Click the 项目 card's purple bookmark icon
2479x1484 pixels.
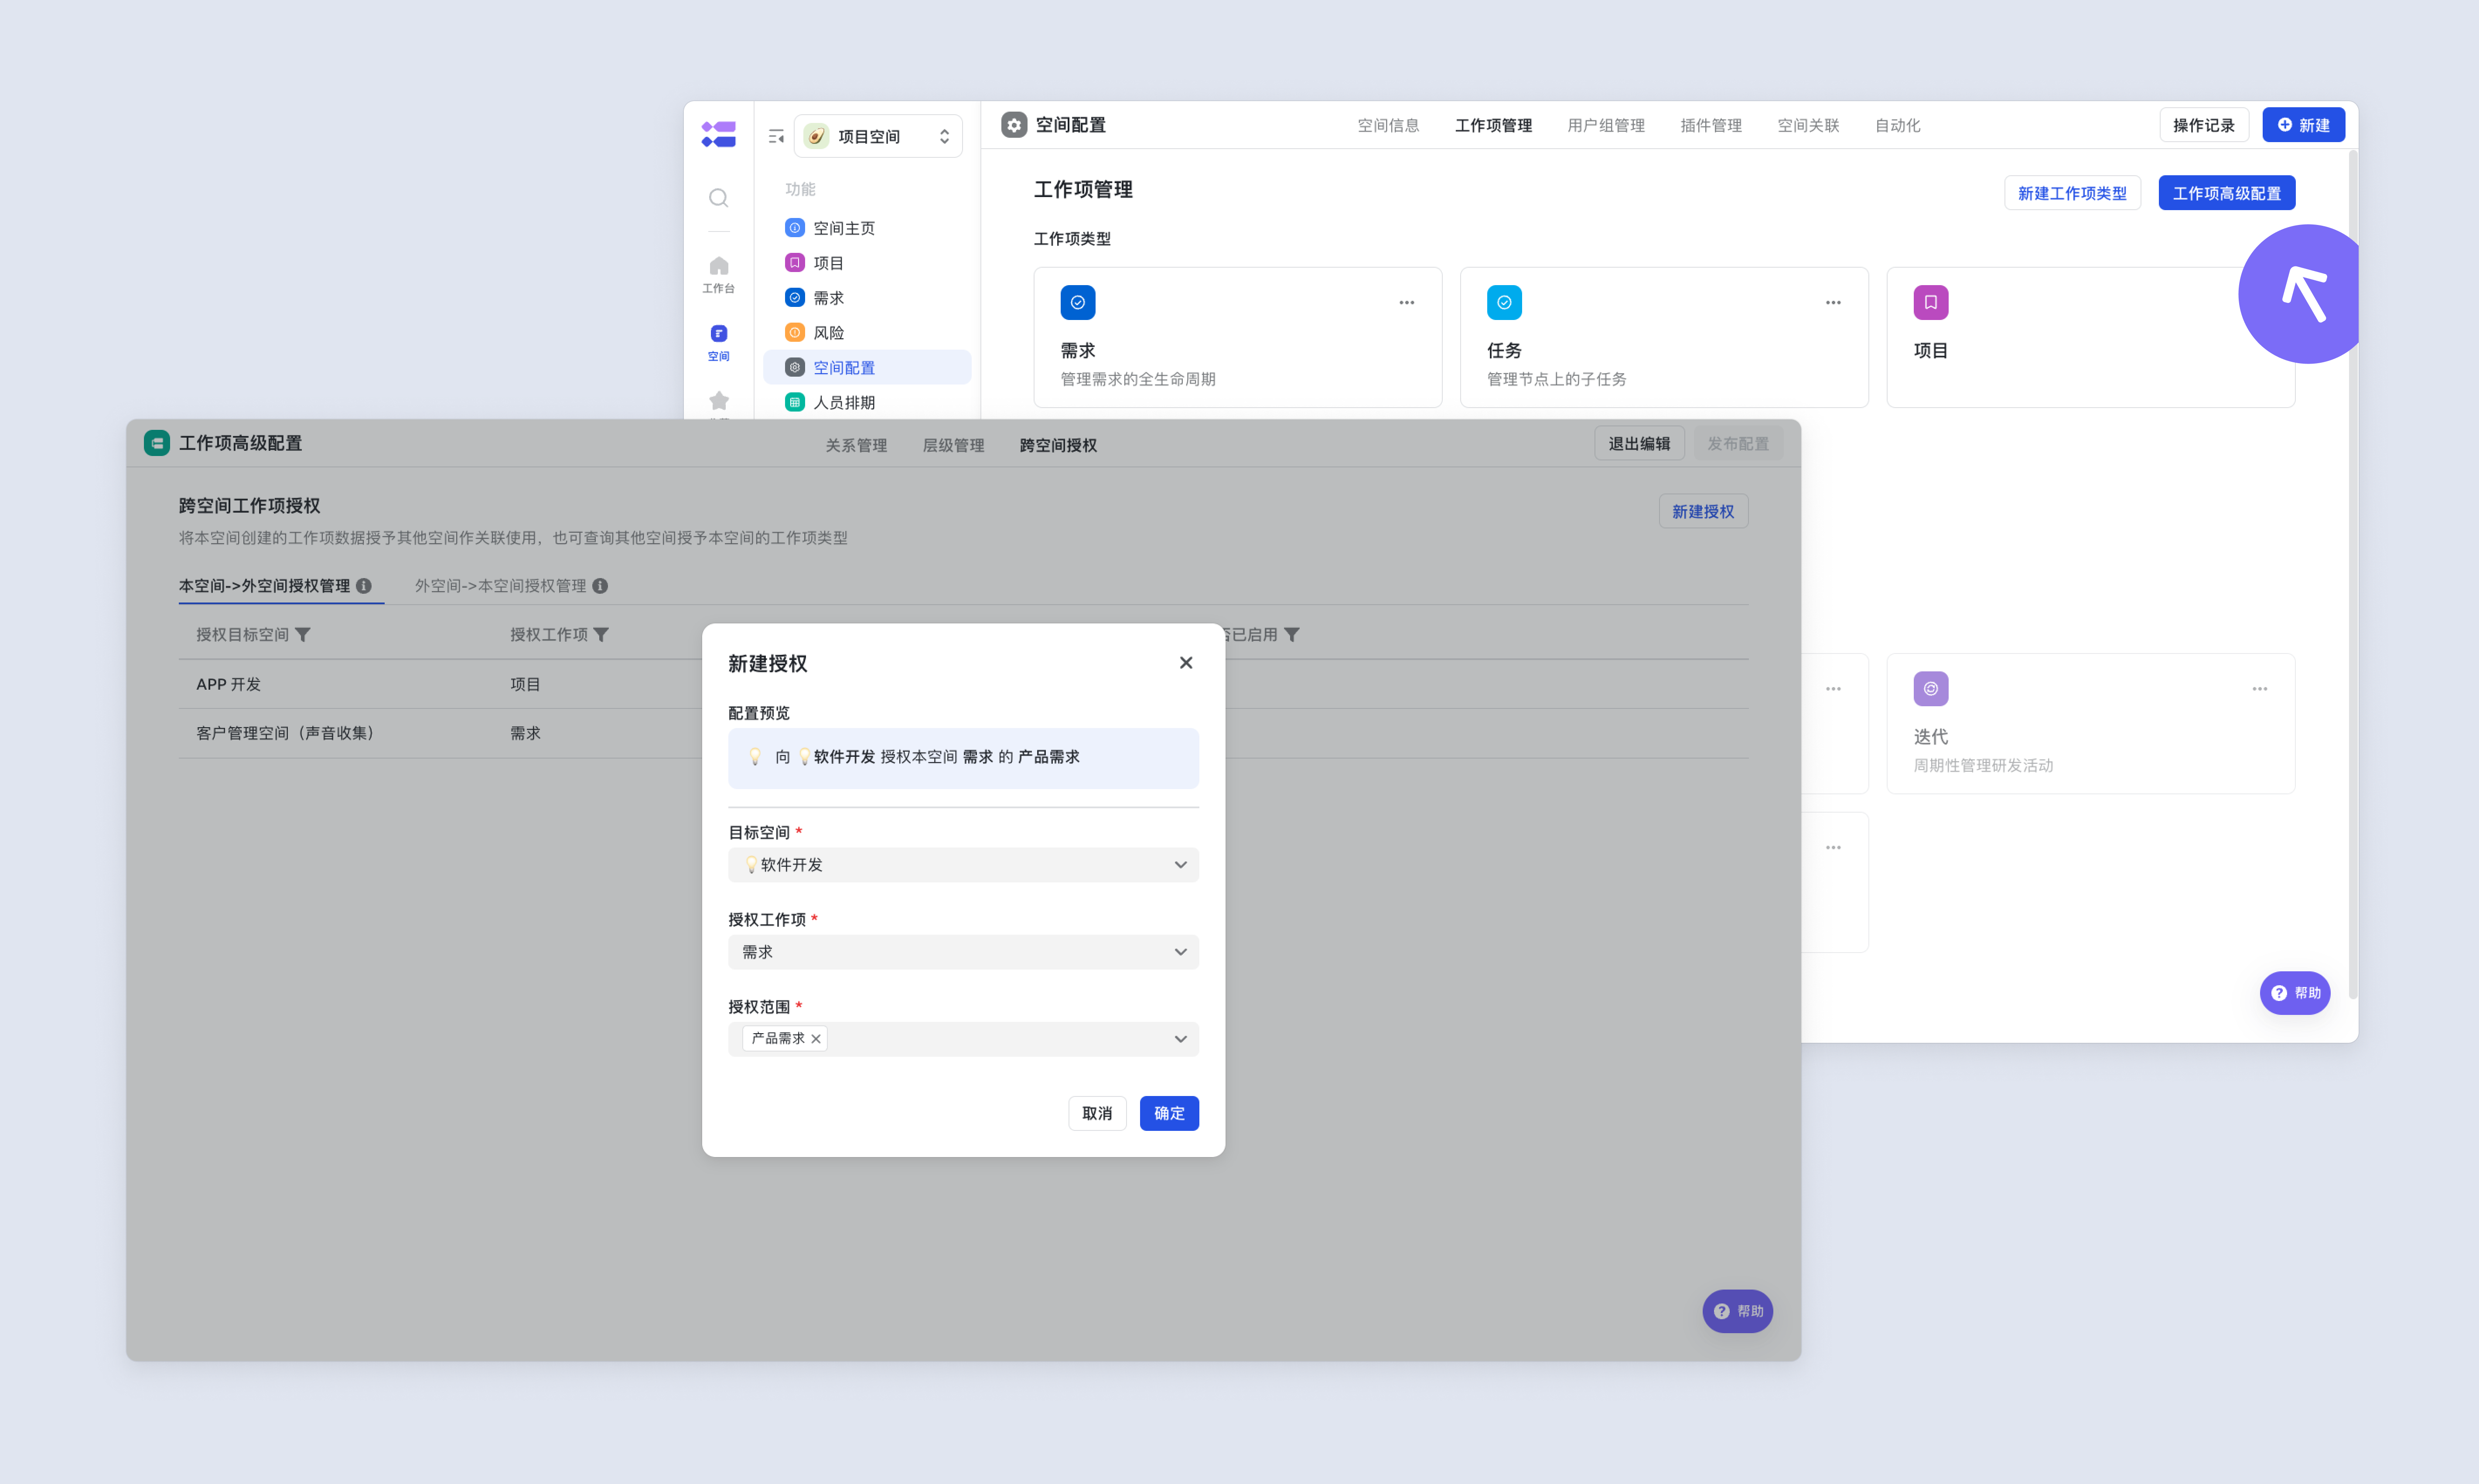[1930, 302]
